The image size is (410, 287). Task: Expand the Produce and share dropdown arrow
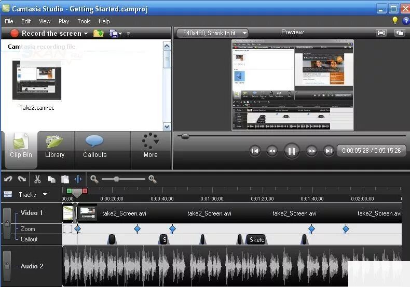(x=120, y=34)
